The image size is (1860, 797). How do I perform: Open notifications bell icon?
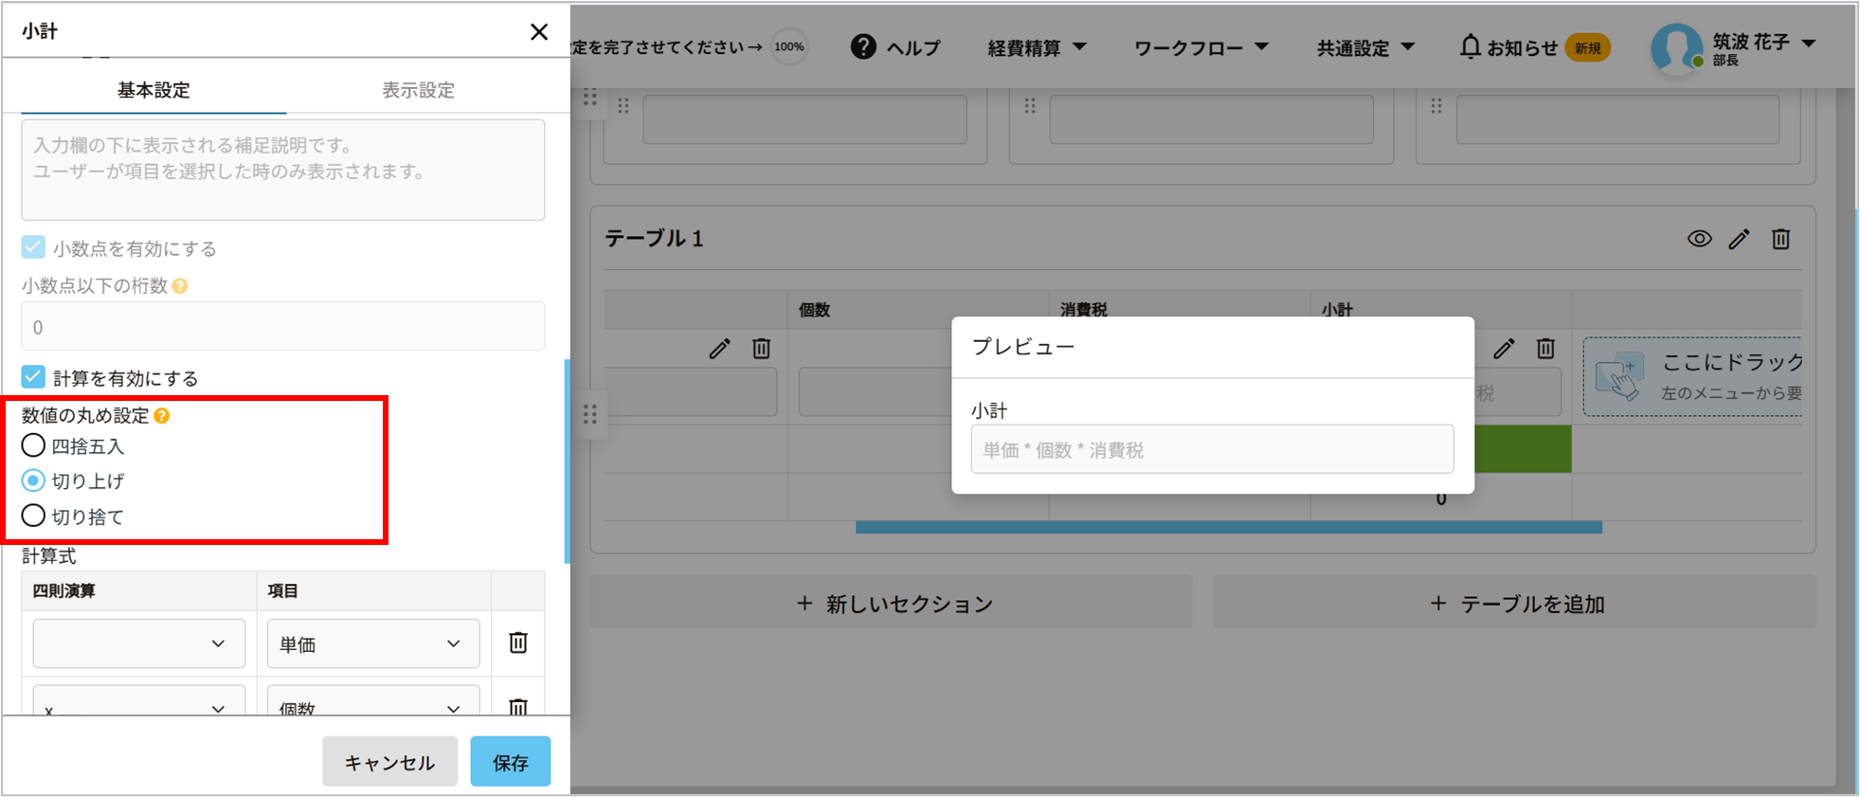tap(1469, 46)
